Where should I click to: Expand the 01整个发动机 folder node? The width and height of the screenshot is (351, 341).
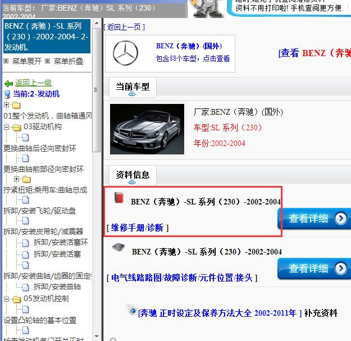click(x=7, y=105)
